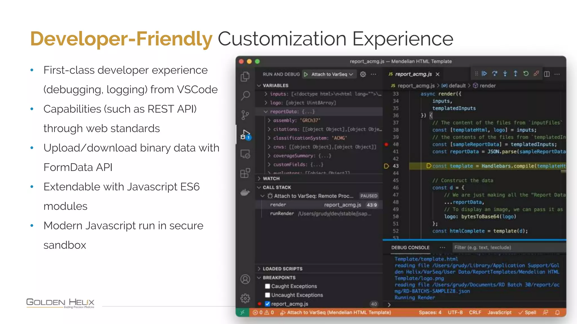Expand the LOADED SCRIPTS section
The image size is (577, 324).
coord(259,269)
